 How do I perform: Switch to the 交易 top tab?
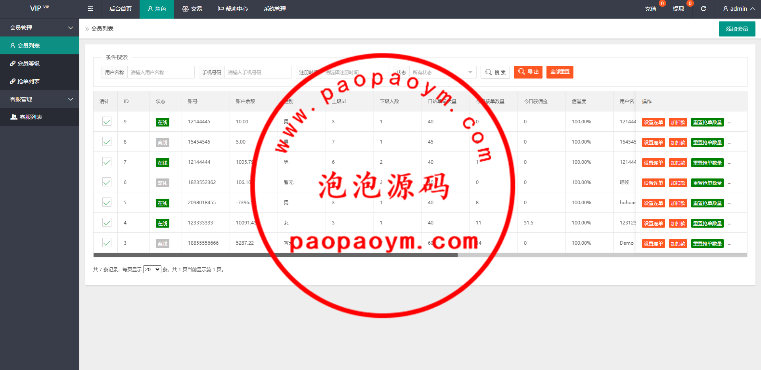click(x=192, y=9)
